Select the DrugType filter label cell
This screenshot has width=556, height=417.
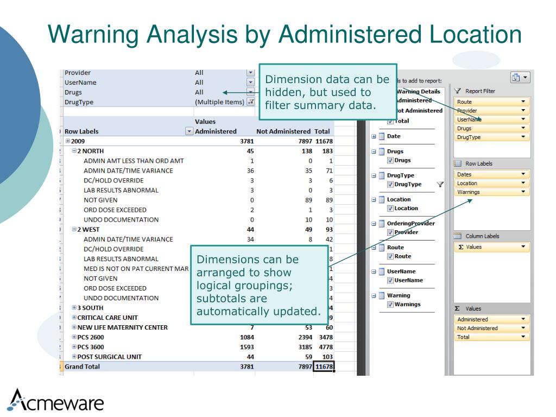79,102
